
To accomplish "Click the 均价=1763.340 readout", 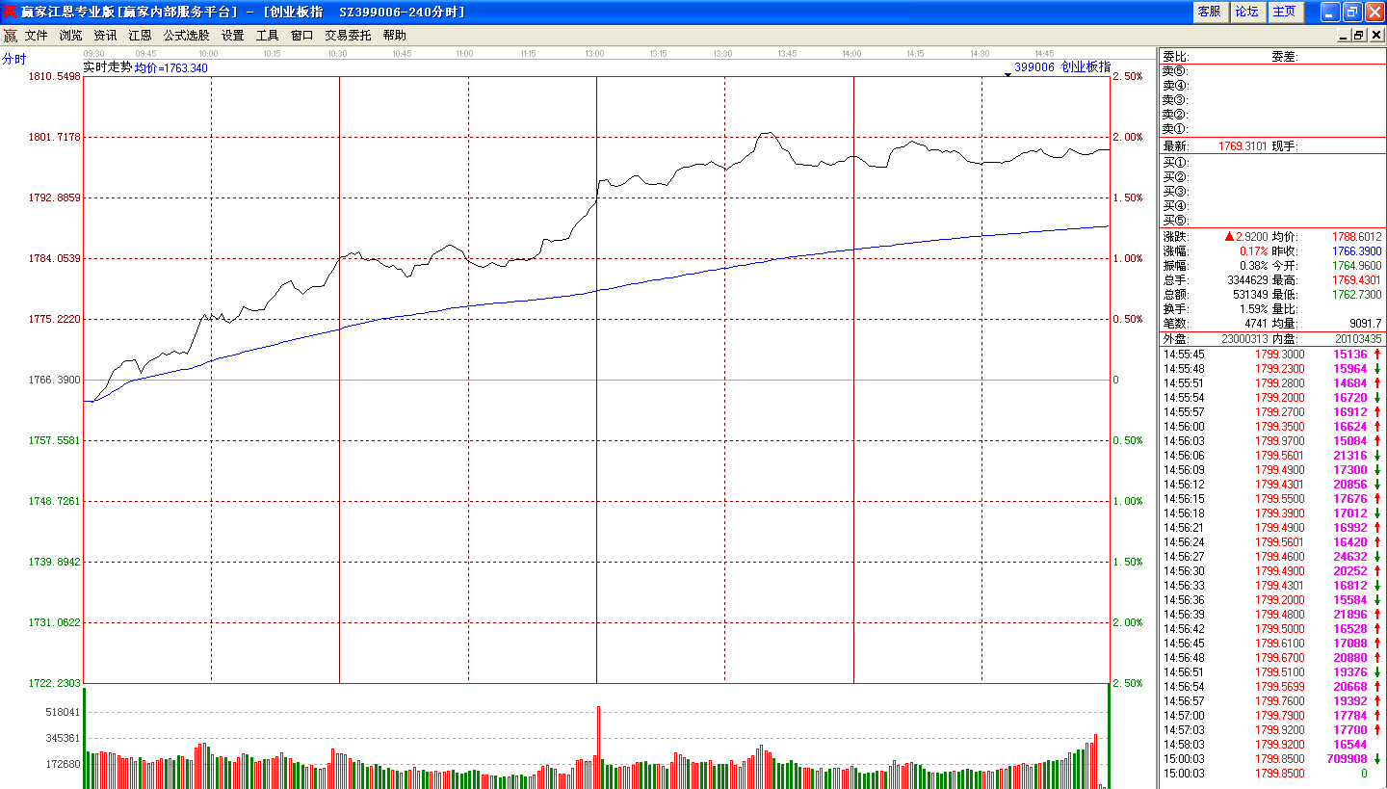I will pos(170,68).
